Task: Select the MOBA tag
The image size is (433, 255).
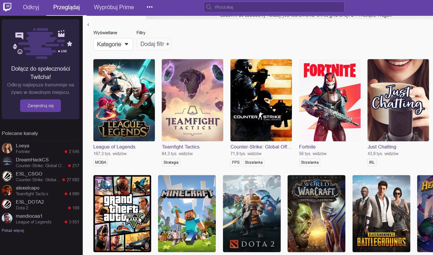Action: pyautogui.click(x=101, y=162)
